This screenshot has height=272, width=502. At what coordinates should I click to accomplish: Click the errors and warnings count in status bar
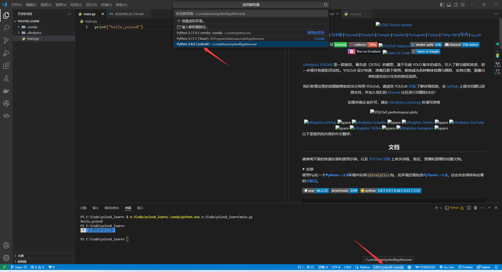click(x=37, y=267)
